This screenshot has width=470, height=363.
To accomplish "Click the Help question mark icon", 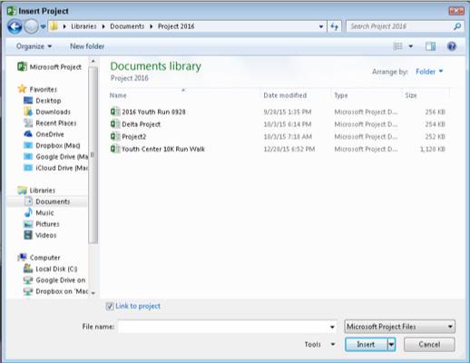I will 452,46.
